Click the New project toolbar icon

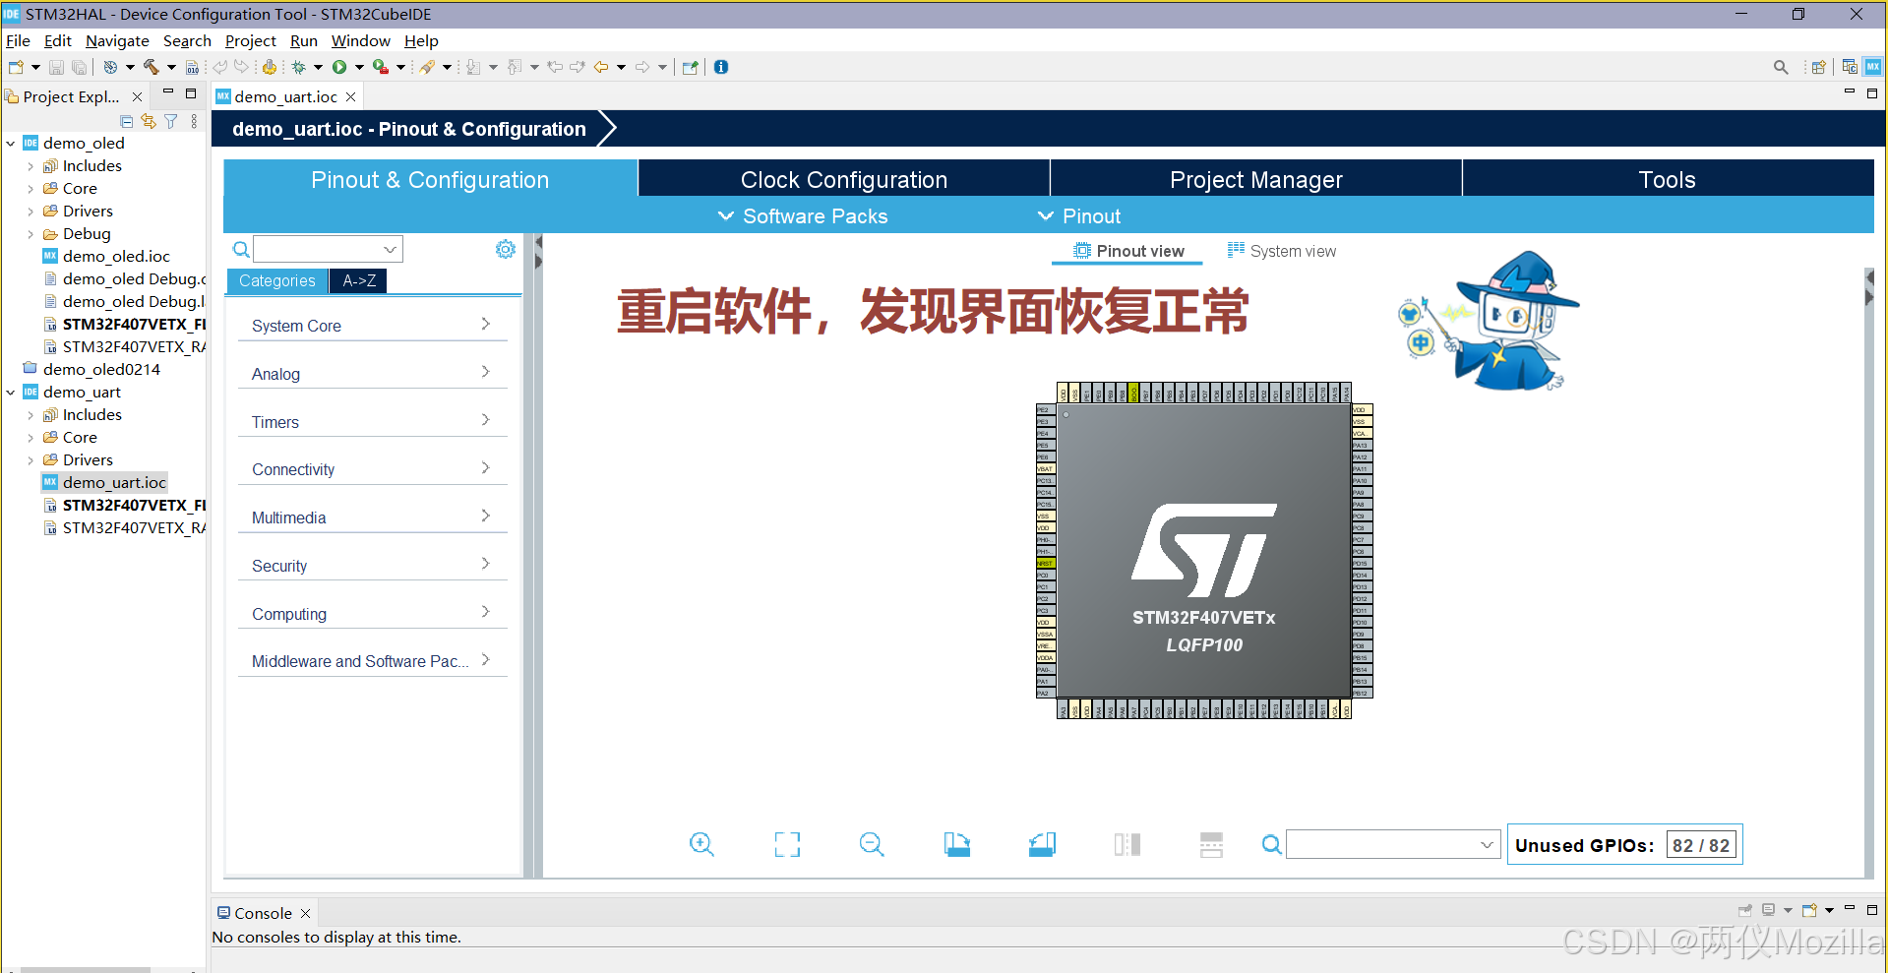(x=16, y=67)
